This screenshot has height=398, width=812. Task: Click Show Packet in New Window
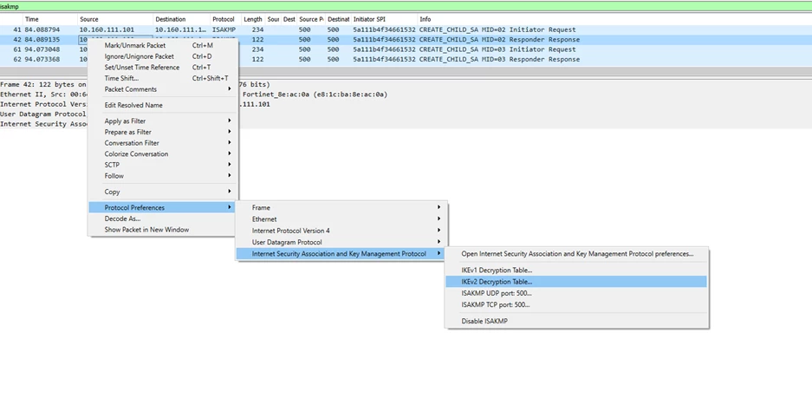click(163, 230)
